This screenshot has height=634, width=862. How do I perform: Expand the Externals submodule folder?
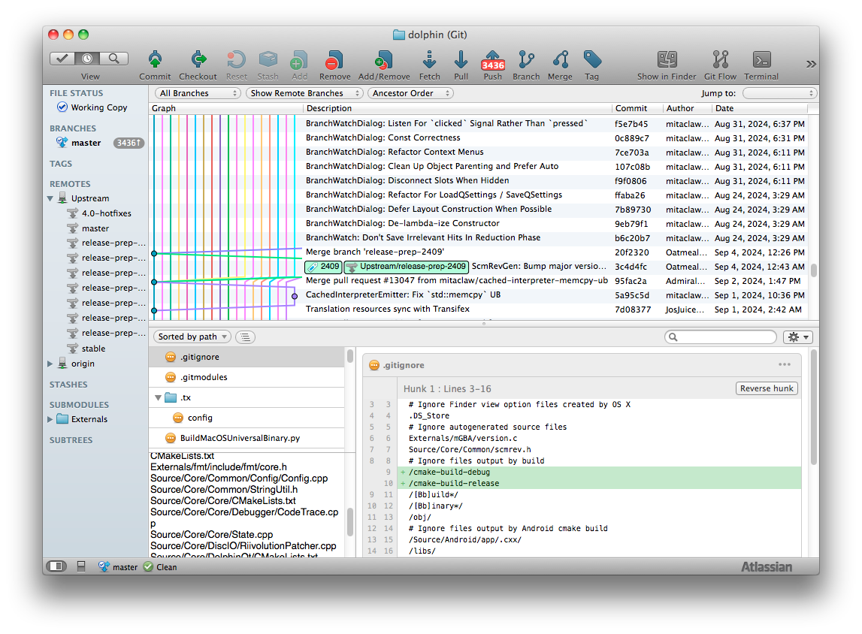tap(50, 419)
